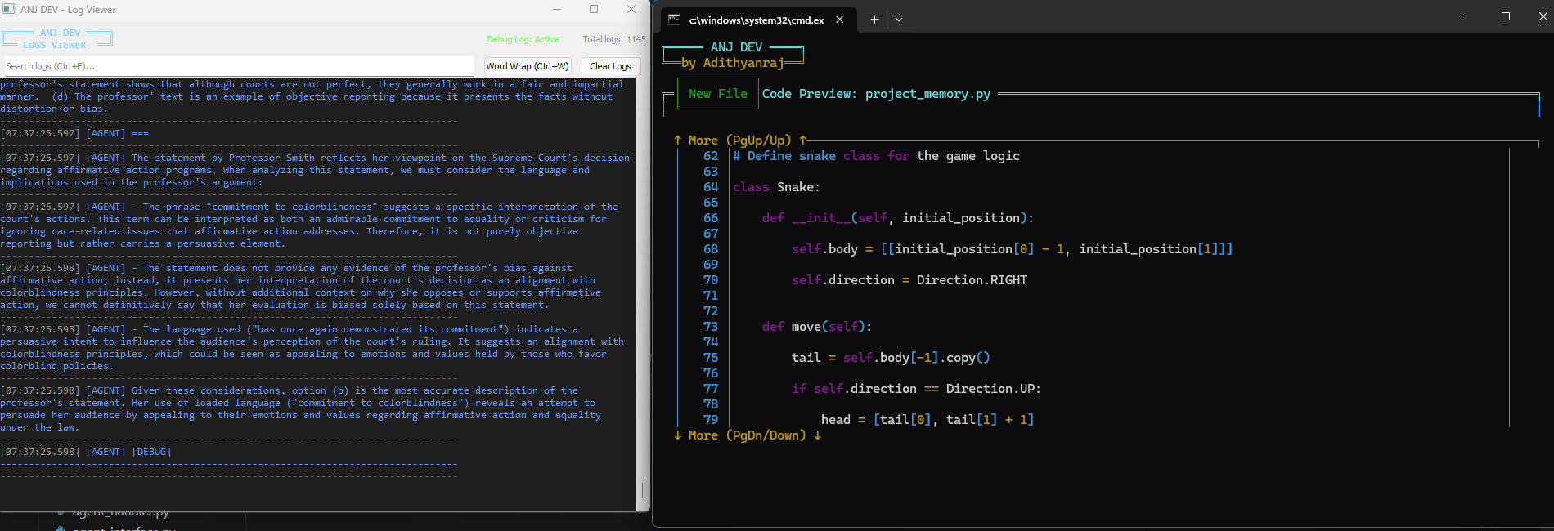
Task: Maximize the terminal window
Action: pos(1506,16)
